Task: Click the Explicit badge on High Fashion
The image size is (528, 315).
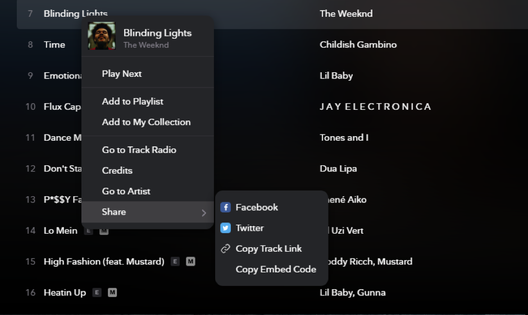Action: (175, 261)
